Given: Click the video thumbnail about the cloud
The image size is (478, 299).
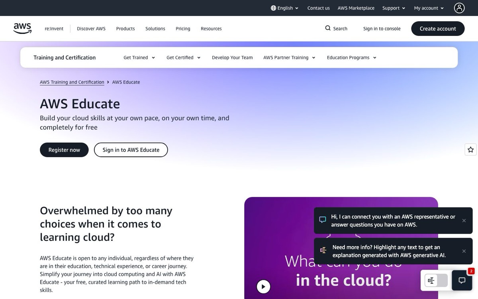Looking at the screenshot, I should pos(341,248).
